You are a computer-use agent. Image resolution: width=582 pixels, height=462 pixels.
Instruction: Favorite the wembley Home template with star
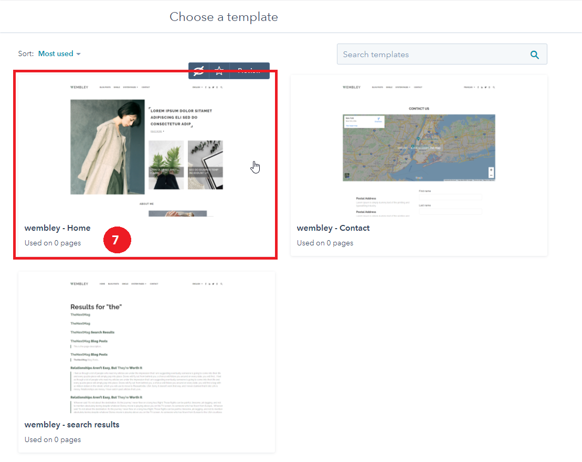point(219,71)
